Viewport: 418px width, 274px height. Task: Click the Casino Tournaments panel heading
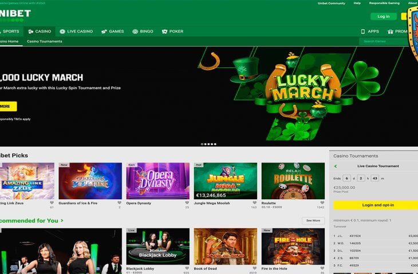[x=356, y=156]
